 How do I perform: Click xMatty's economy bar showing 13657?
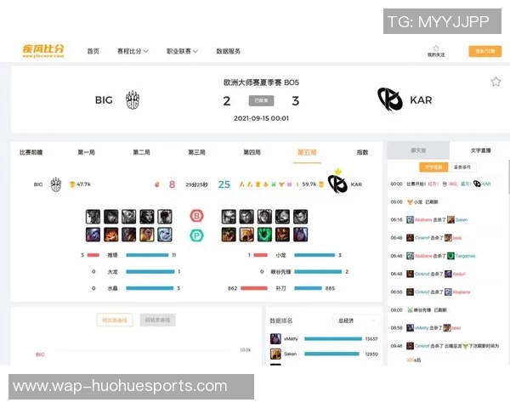[333, 338]
